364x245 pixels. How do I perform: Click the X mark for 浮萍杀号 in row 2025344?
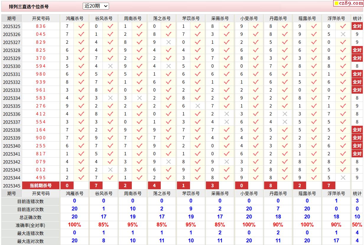pyautogui.click(x=343, y=178)
